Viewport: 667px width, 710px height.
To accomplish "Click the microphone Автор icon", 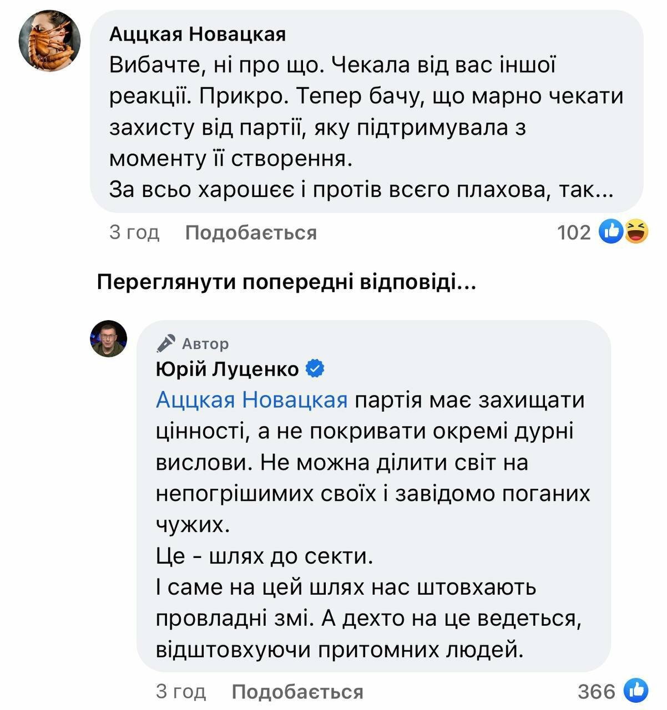I will coord(166,344).
